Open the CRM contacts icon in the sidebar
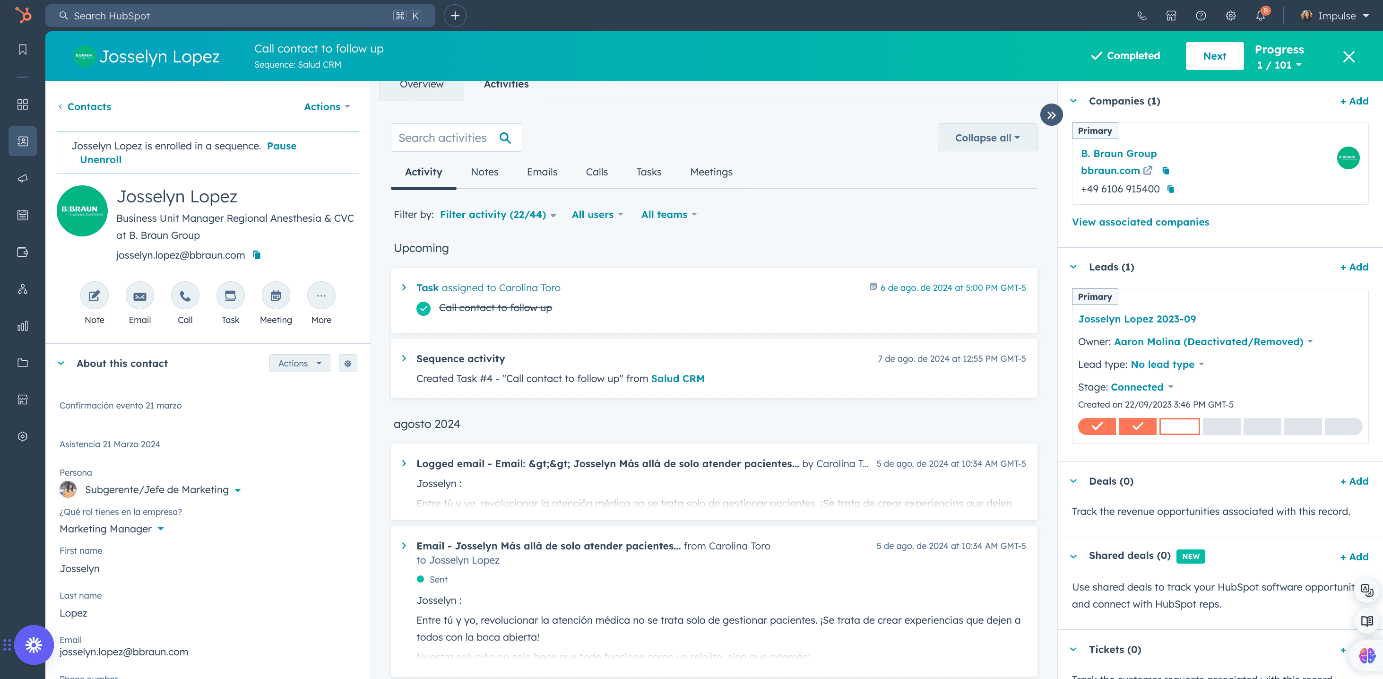1383x679 pixels. click(23, 141)
